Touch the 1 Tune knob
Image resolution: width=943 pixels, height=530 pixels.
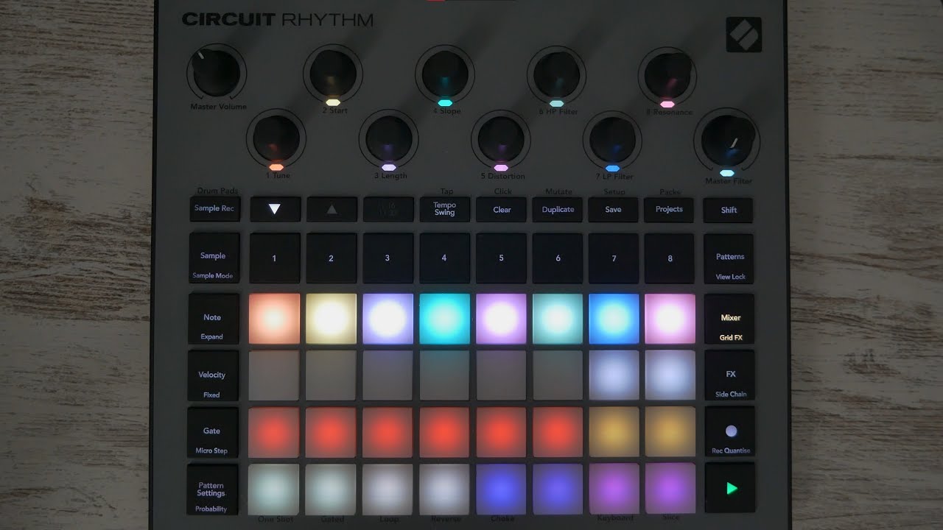276,137
